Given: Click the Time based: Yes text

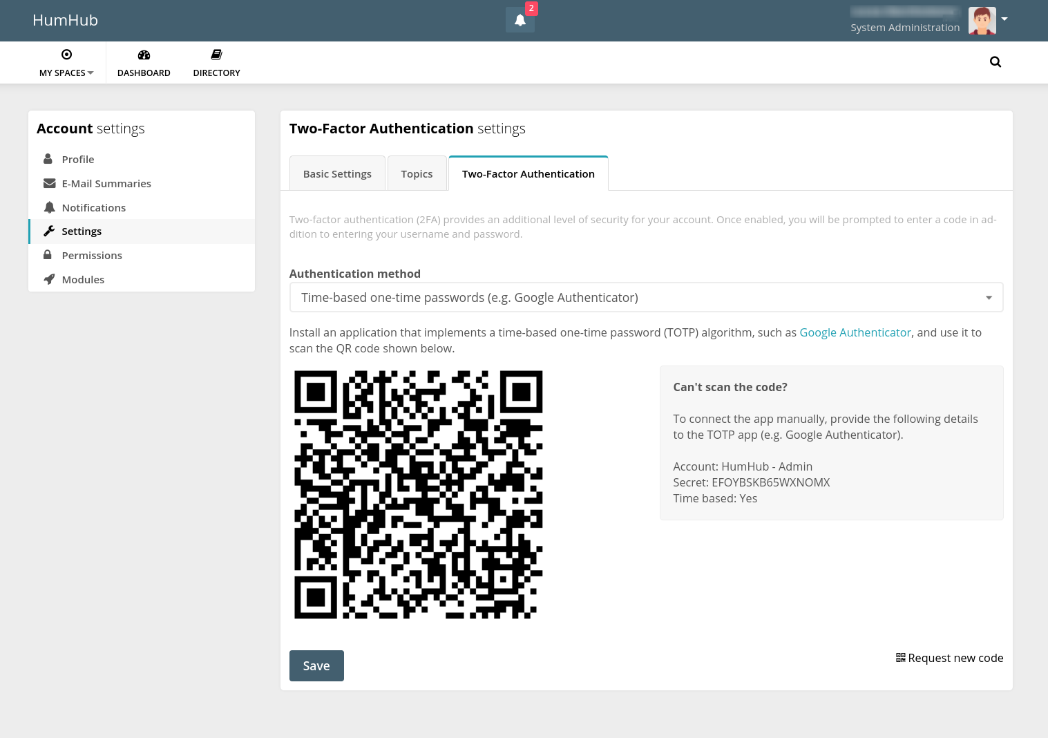Looking at the screenshot, I should (715, 498).
